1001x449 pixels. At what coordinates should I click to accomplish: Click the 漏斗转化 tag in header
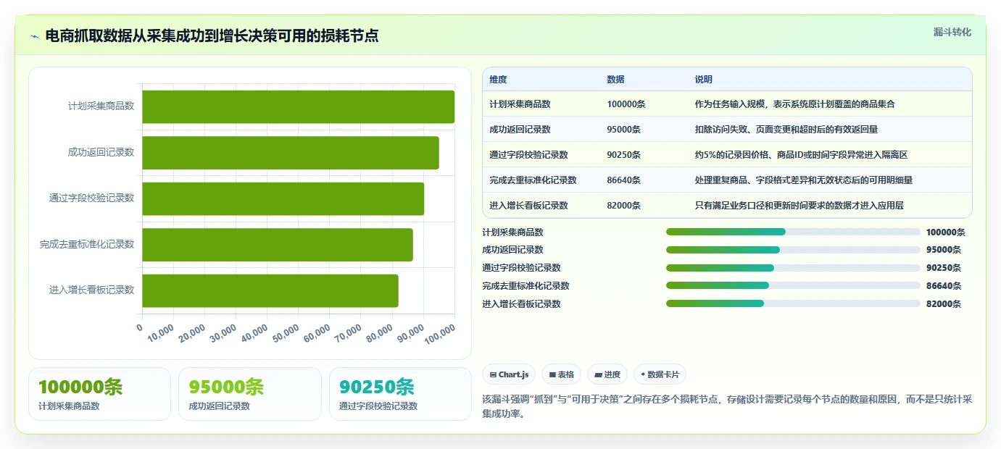pyautogui.click(x=952, y=32)
